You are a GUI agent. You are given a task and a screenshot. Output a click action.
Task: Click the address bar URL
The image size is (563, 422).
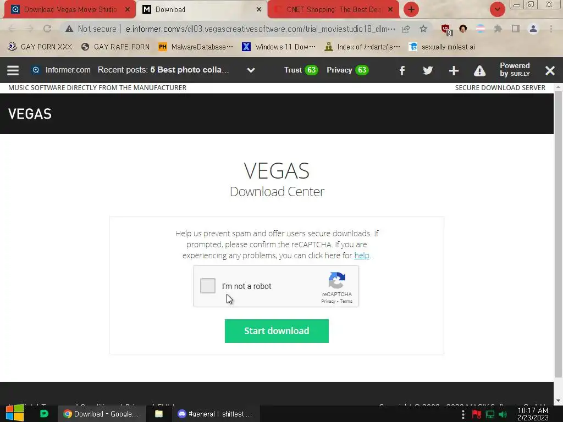(x=260, y=29)
